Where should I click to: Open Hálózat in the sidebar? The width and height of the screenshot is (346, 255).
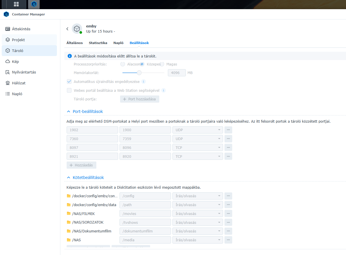click(29, 83)
